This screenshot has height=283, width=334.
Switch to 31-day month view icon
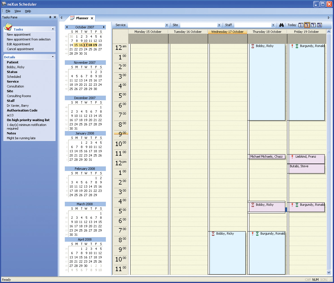pos(319,25)
